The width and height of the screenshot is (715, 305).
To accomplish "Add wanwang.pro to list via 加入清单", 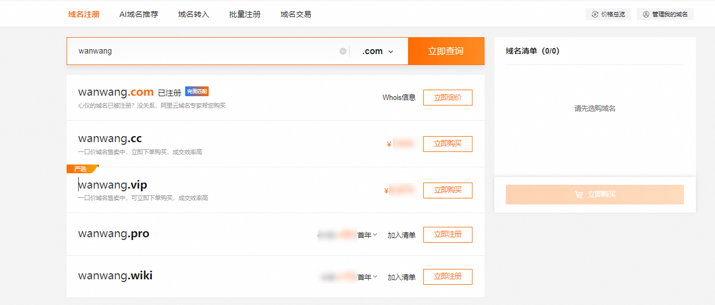I will [401, 235].
